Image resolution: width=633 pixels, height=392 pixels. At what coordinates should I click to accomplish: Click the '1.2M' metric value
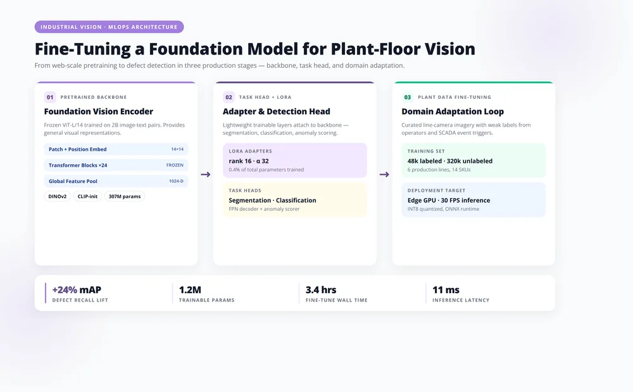[190, 290]
